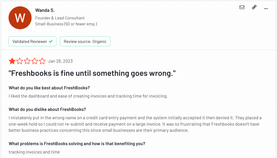277x158 pixels.
Task: Click the second empty star
Action: [x=19, y=61]
